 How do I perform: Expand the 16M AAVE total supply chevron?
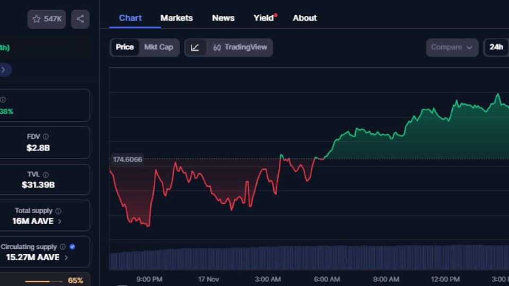pyautogui.click(x=59, y=221)
